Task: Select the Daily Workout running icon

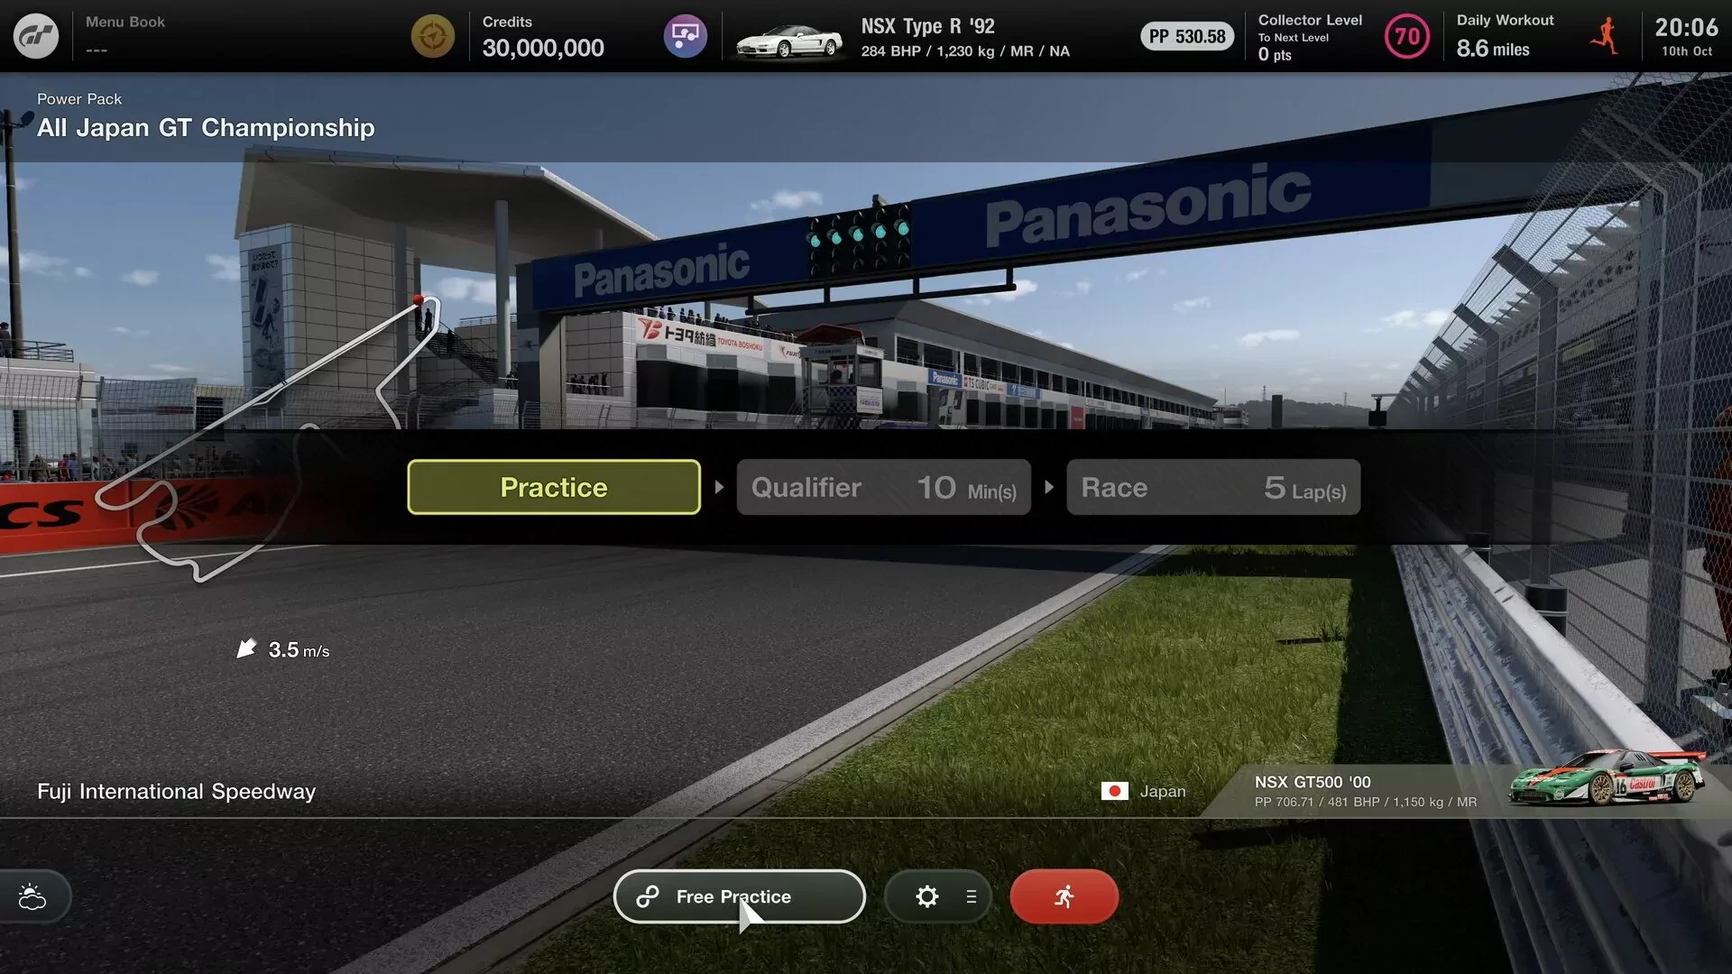Action: (1605, 36)
